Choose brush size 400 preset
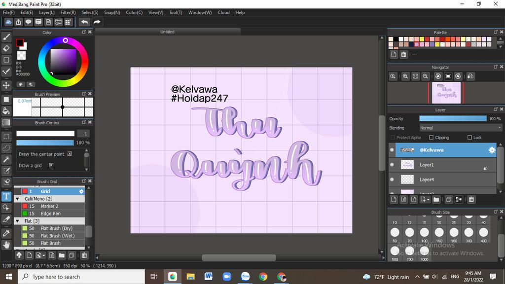 coord(483,235)
